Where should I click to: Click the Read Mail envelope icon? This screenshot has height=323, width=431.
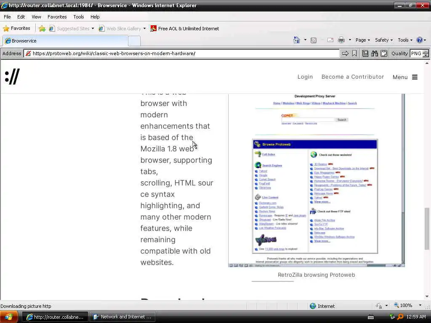(x=330, y=40)
